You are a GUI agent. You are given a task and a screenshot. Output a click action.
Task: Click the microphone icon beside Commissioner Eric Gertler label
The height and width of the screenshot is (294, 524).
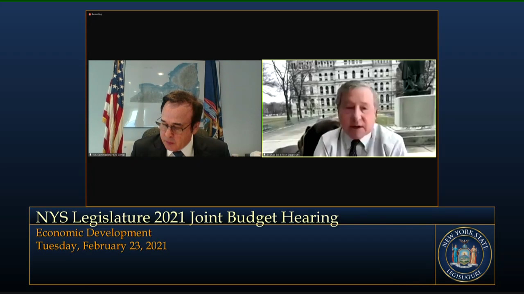coord(90,155)
